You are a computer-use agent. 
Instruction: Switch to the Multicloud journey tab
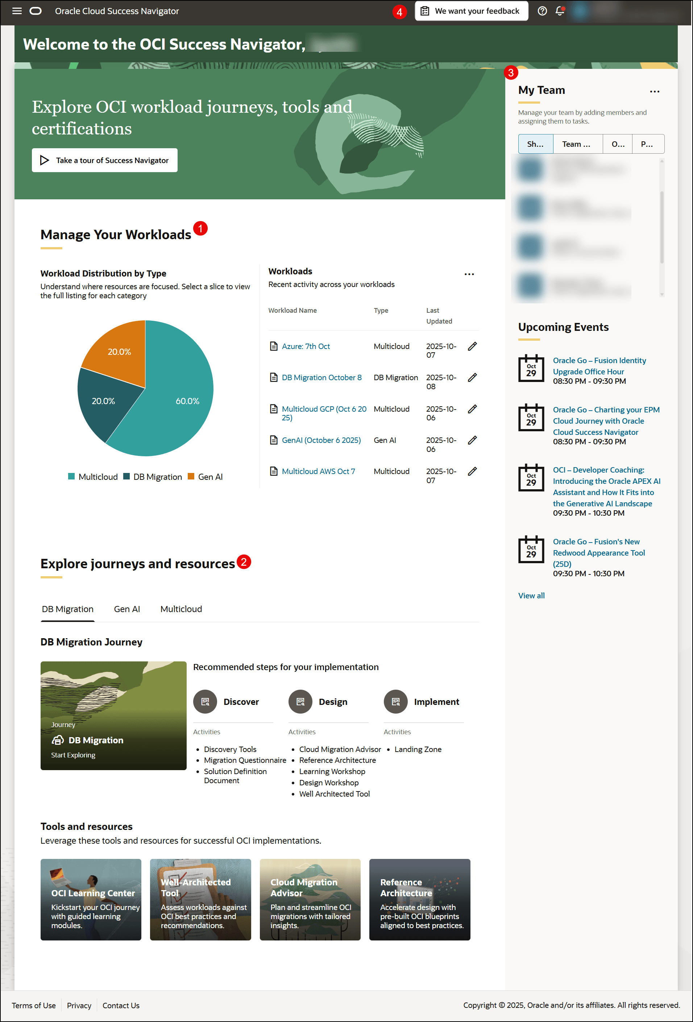click(181, 609)
